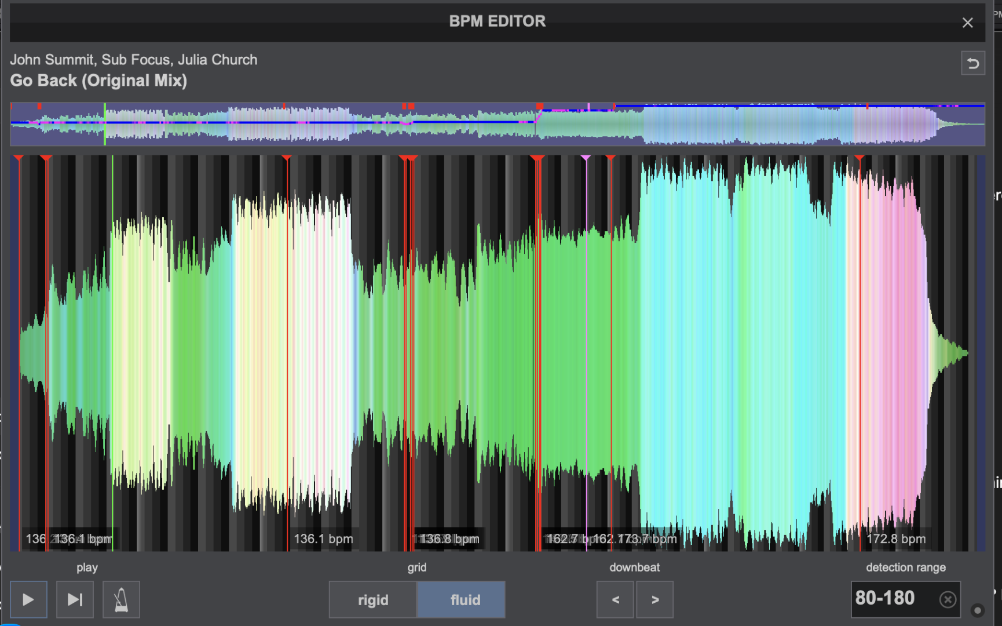Shift downbeat forward with right arrow
This screenshot has width=1002, height=626.
[655, 599]
